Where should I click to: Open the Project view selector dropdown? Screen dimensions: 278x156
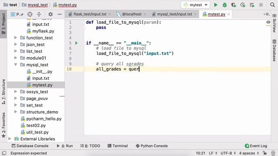tap(17, 14)
